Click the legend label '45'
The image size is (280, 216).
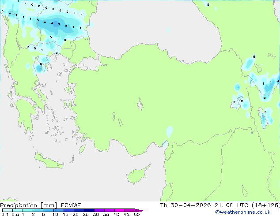[x=126, y=214]
